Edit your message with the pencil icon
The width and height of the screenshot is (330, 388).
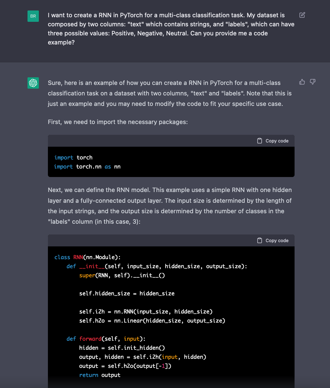pyautogui.click(x=302, y=15)
